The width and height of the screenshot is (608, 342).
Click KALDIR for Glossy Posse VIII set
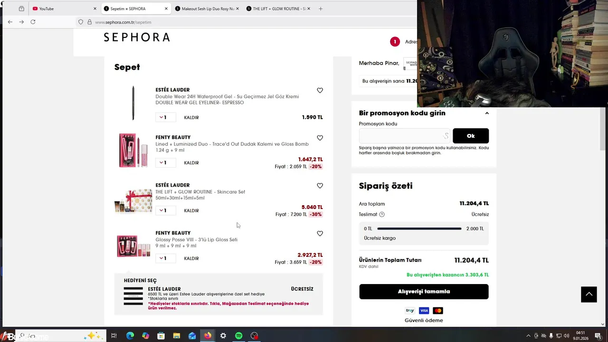point(191,258)
